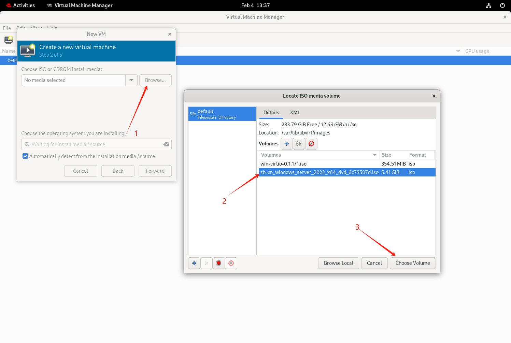
Task: Open the File menu
Action: [x=7, y=28]
